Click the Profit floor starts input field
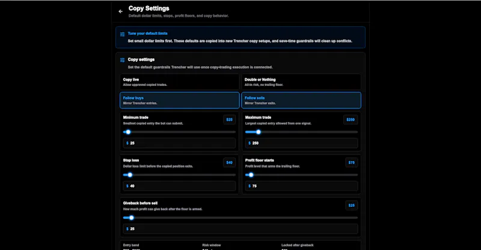Image resolution: width=481 pixels, height=250 pixels. (301, 186)
